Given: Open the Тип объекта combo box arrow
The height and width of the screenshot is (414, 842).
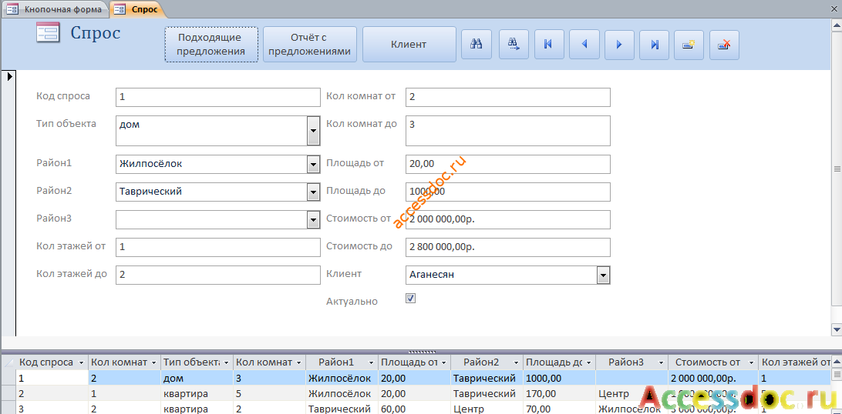Looking at the screenshot, I should tap(314, 132).
